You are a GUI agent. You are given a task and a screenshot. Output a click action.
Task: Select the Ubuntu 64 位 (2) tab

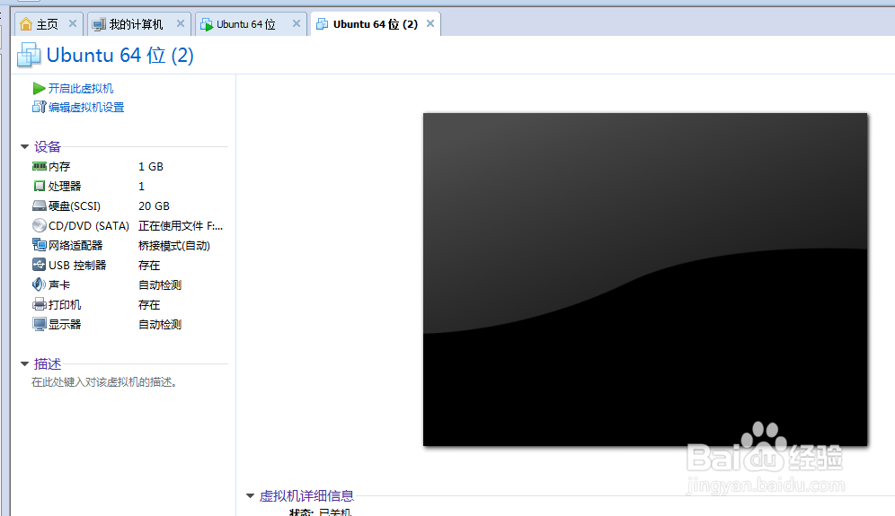(375, 24)
